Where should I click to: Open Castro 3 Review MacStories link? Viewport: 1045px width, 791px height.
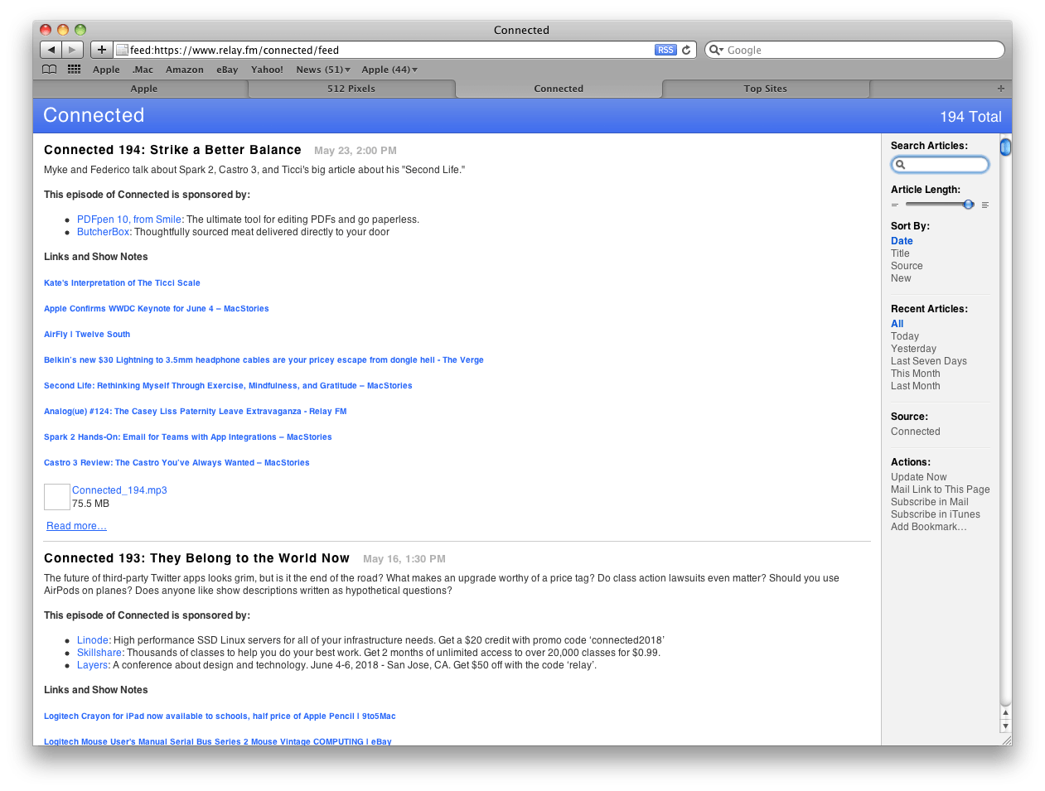pos(177,463)
